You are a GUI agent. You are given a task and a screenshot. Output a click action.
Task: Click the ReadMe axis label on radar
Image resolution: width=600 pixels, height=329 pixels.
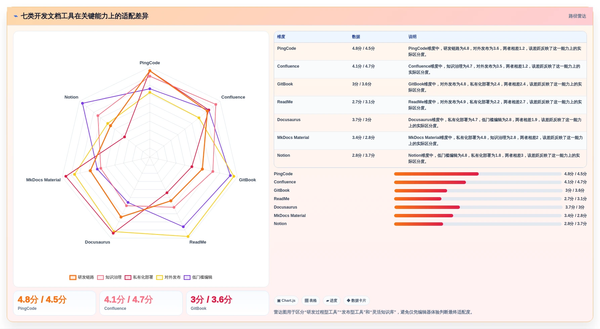198,242
